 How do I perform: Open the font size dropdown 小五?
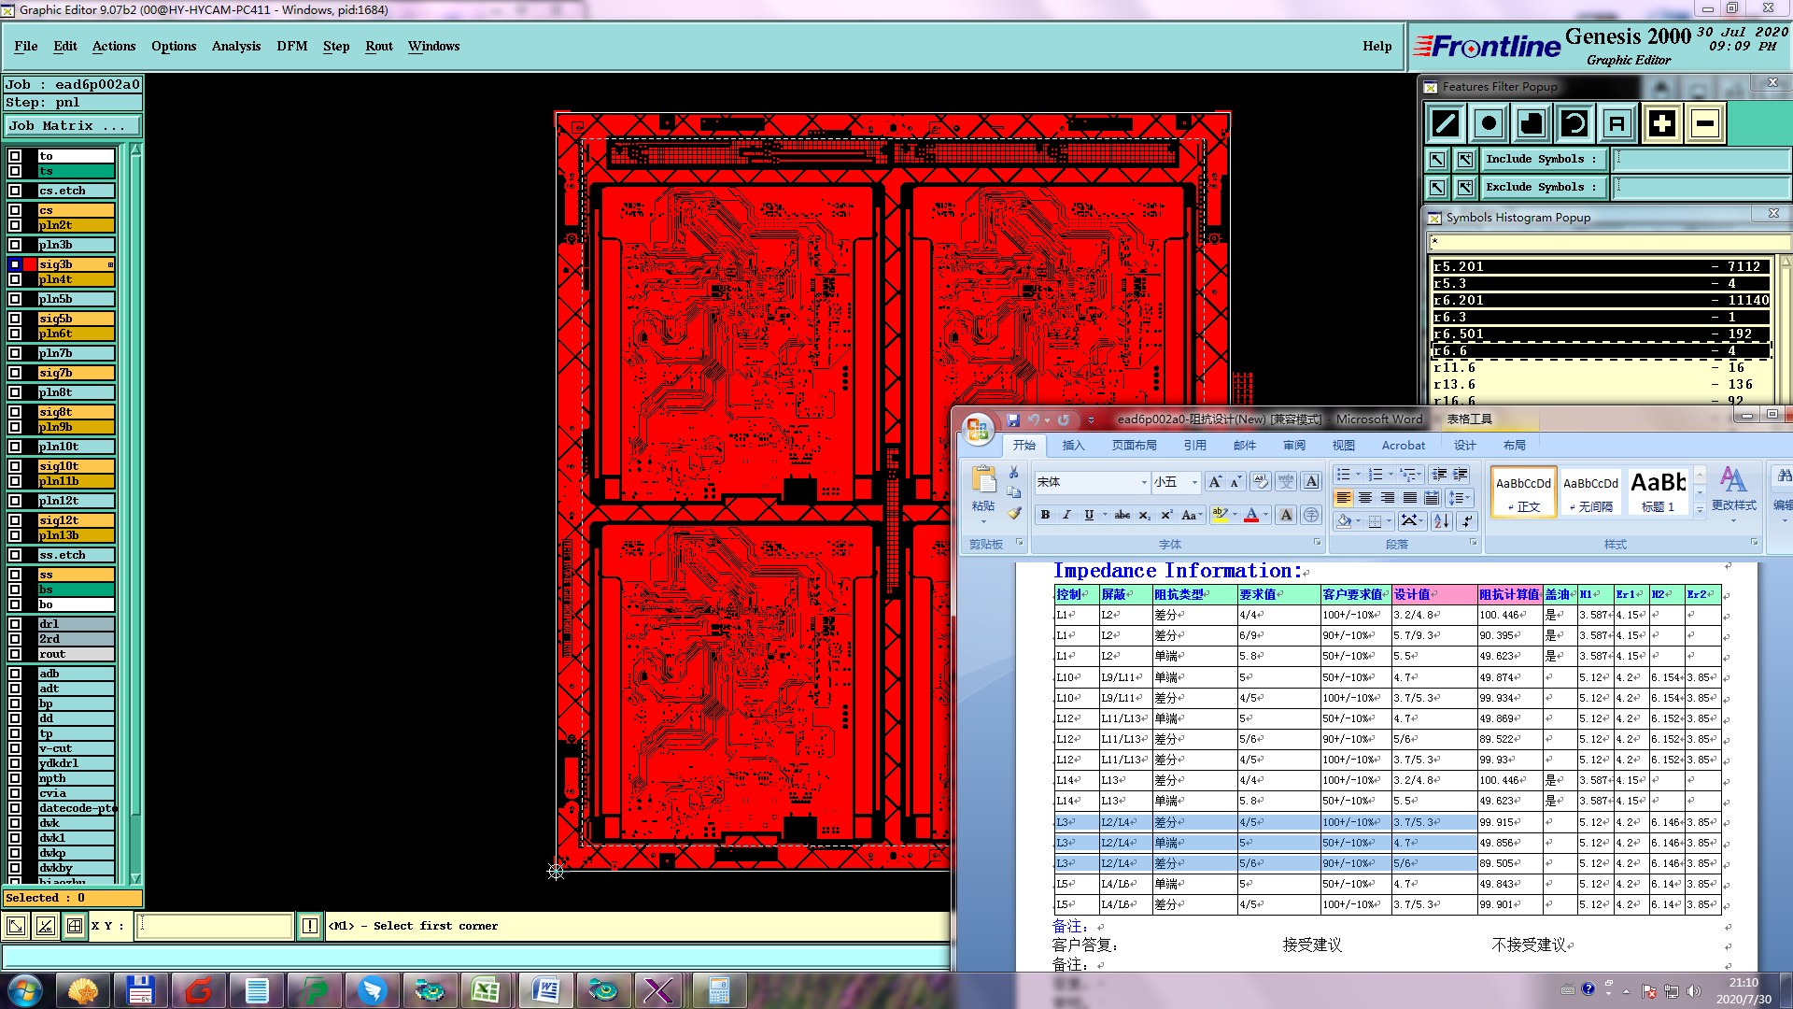tap(1194, 482)
